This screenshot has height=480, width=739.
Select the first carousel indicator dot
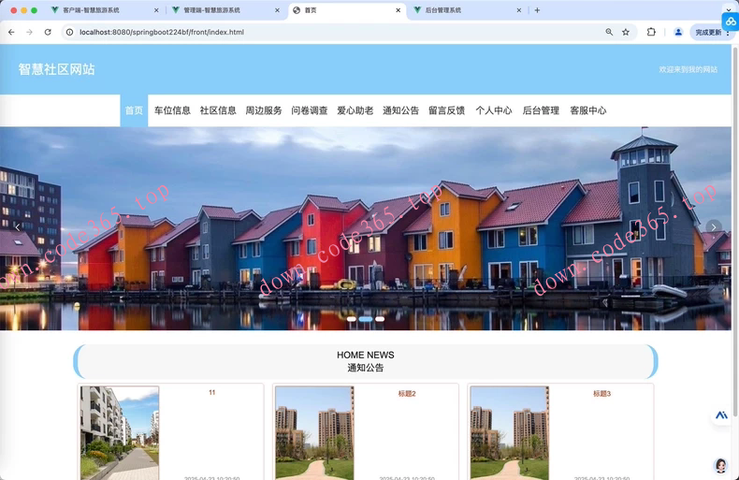coord(352,319)
